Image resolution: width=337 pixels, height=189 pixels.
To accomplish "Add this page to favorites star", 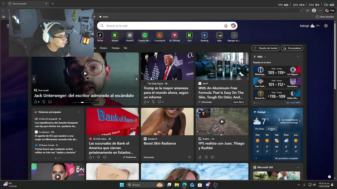I will (301, 10).
